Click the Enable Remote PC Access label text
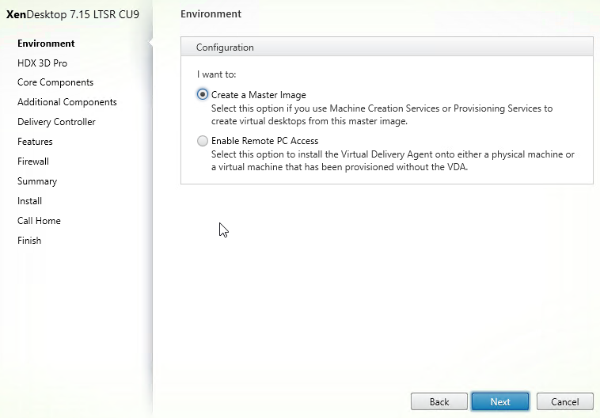This screenshot has width=600, height=418. (x=265, y=141)
